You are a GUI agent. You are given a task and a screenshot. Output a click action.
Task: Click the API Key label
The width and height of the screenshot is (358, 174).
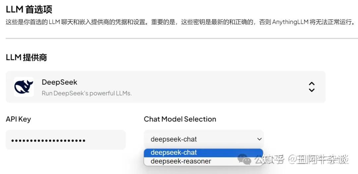tap(18, 119)
